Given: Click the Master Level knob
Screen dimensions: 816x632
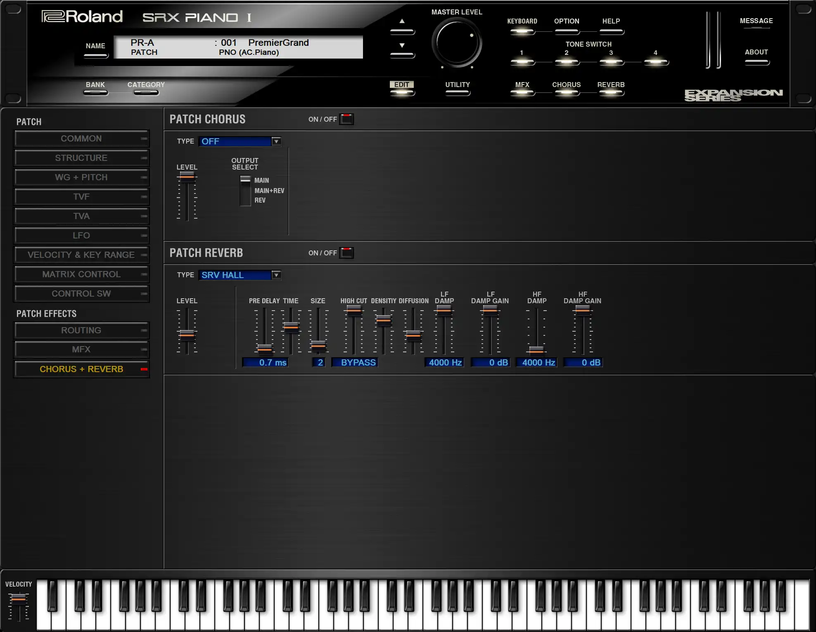Looking at the screenshot, I should pos(457,42).
